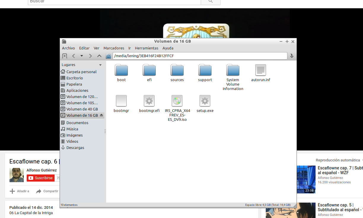The height and width of the screenshot is (218, 363).
Task: Click the side pane divider handle
Action: (105, 131)
